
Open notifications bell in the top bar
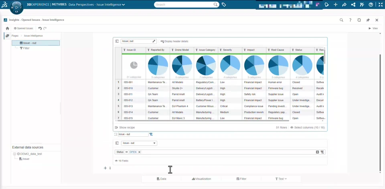coord(326,4)
